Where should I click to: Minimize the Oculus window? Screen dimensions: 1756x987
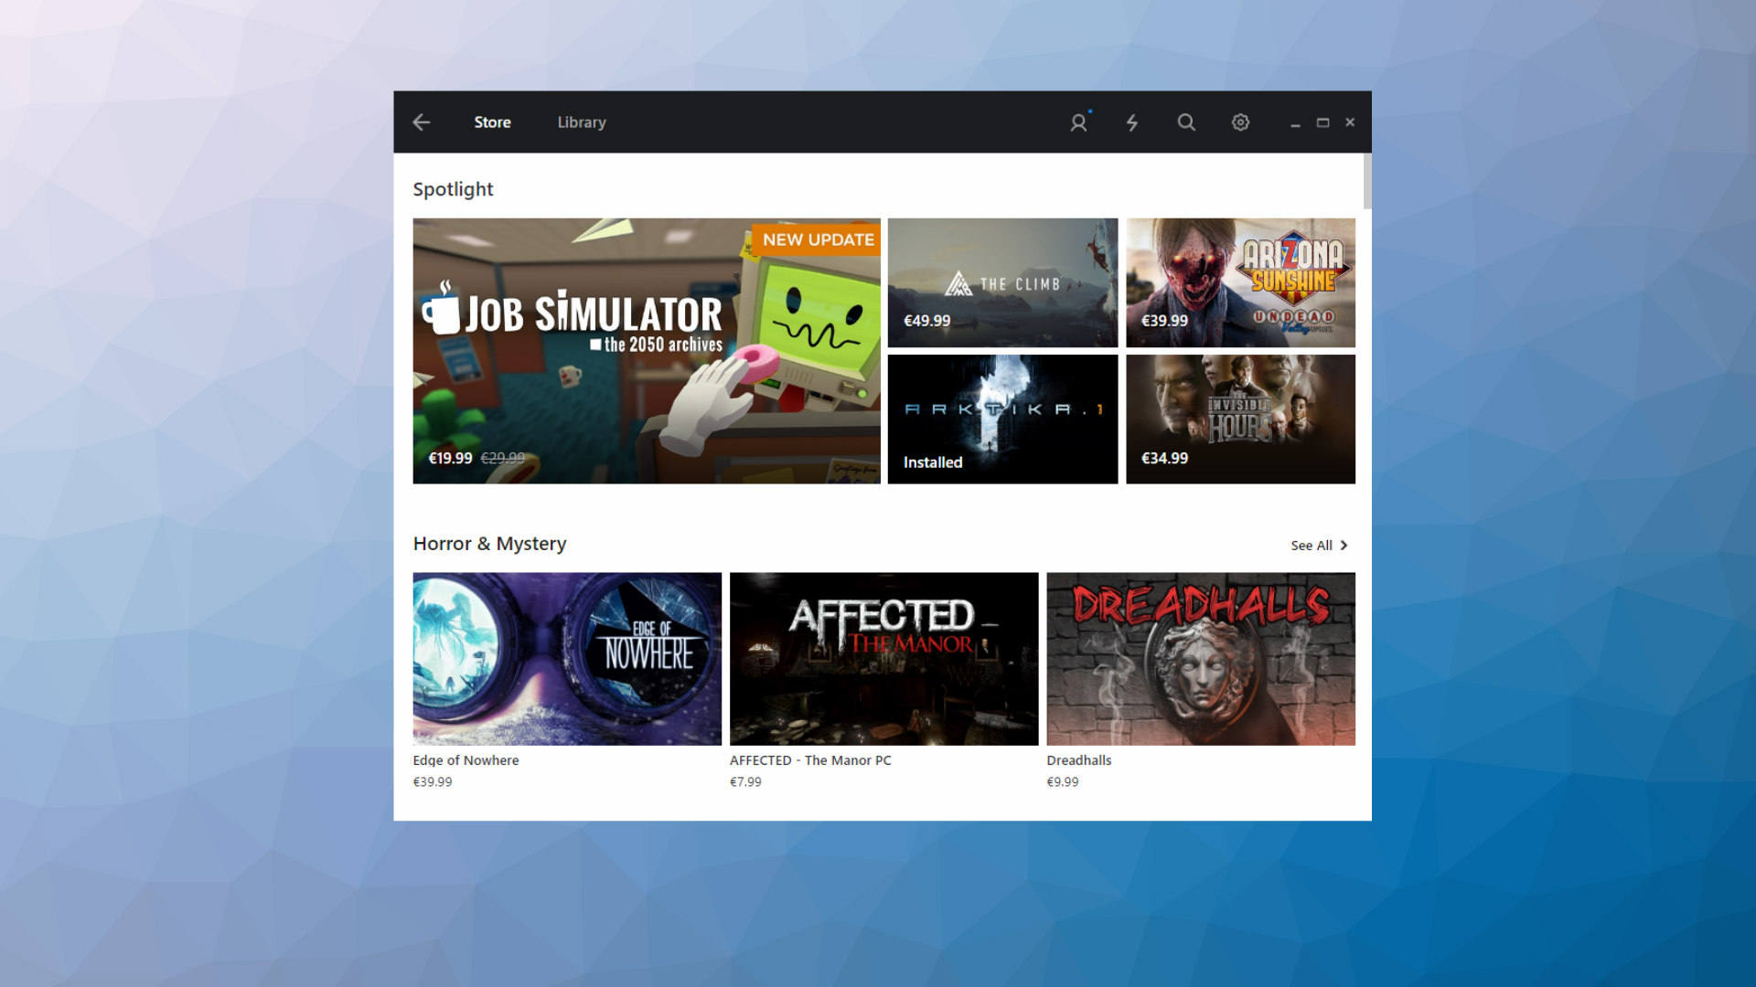[1295, 122]
